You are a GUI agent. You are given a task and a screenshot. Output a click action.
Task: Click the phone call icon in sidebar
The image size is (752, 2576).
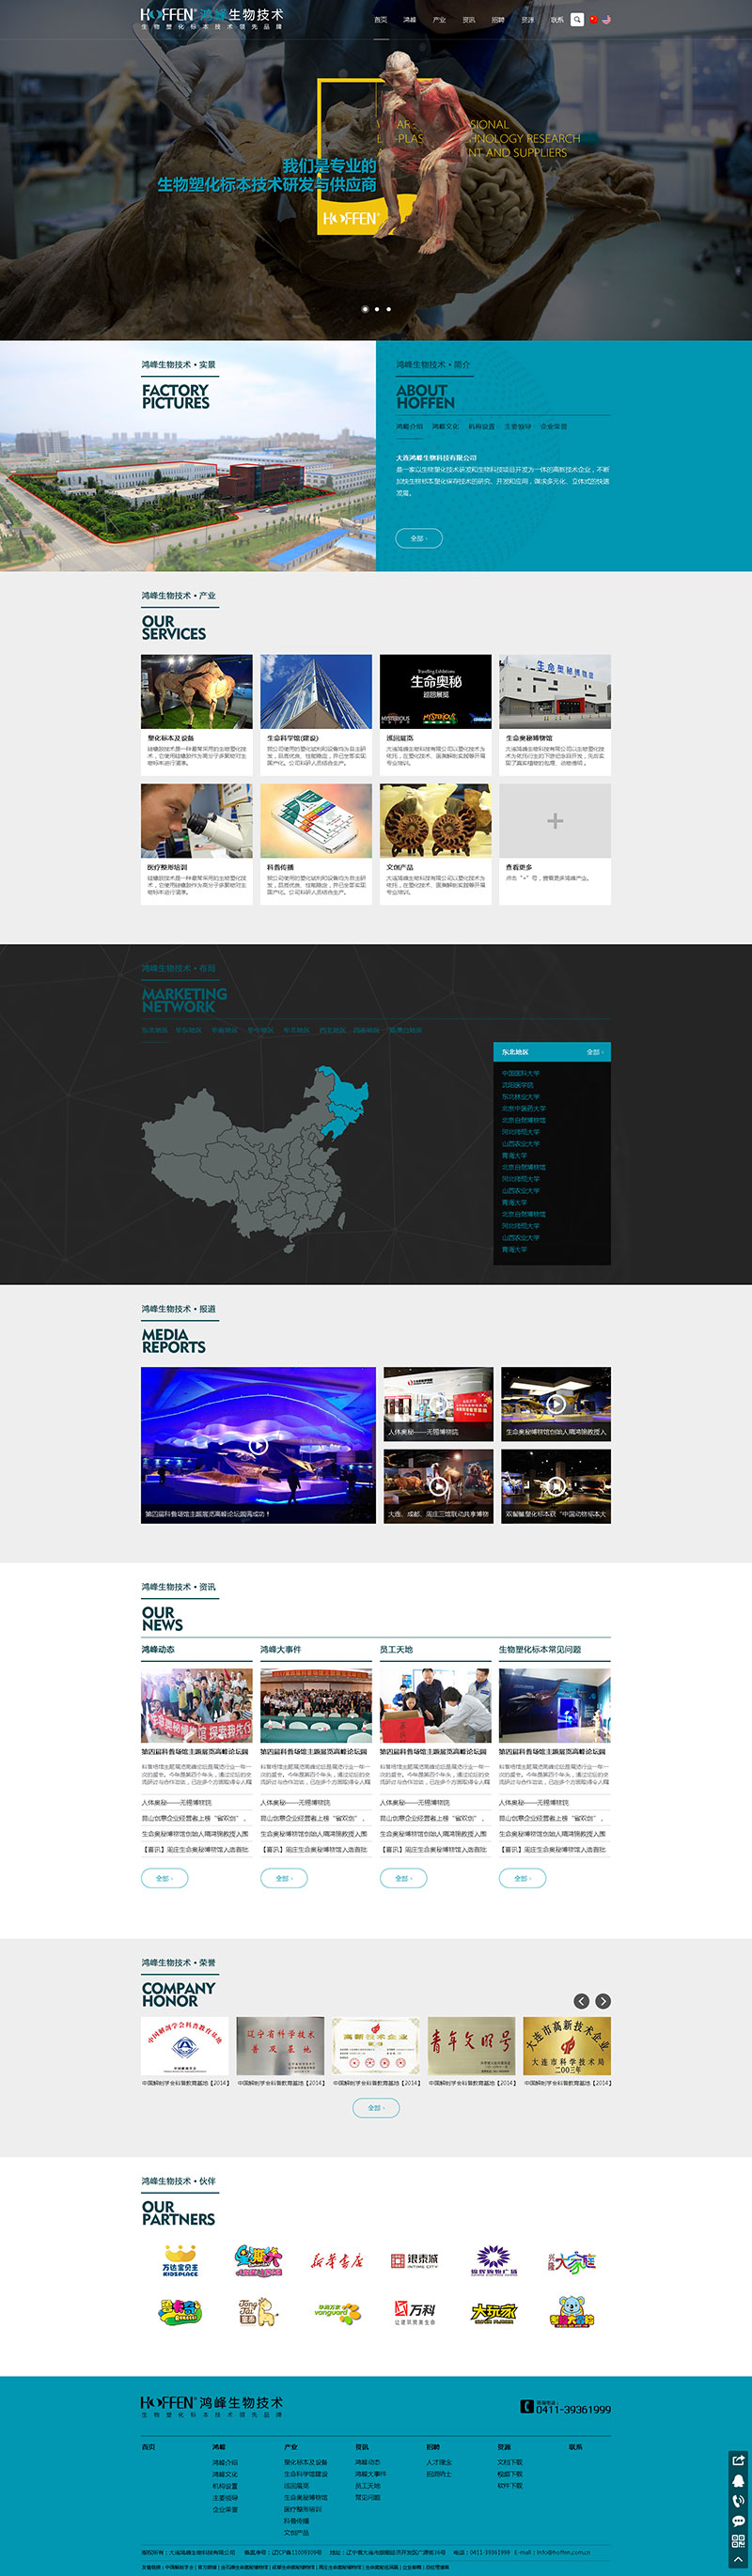[x=739, y=2500]
